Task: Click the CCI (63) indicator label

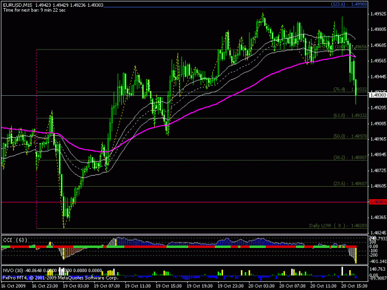Action: [15, 240]
